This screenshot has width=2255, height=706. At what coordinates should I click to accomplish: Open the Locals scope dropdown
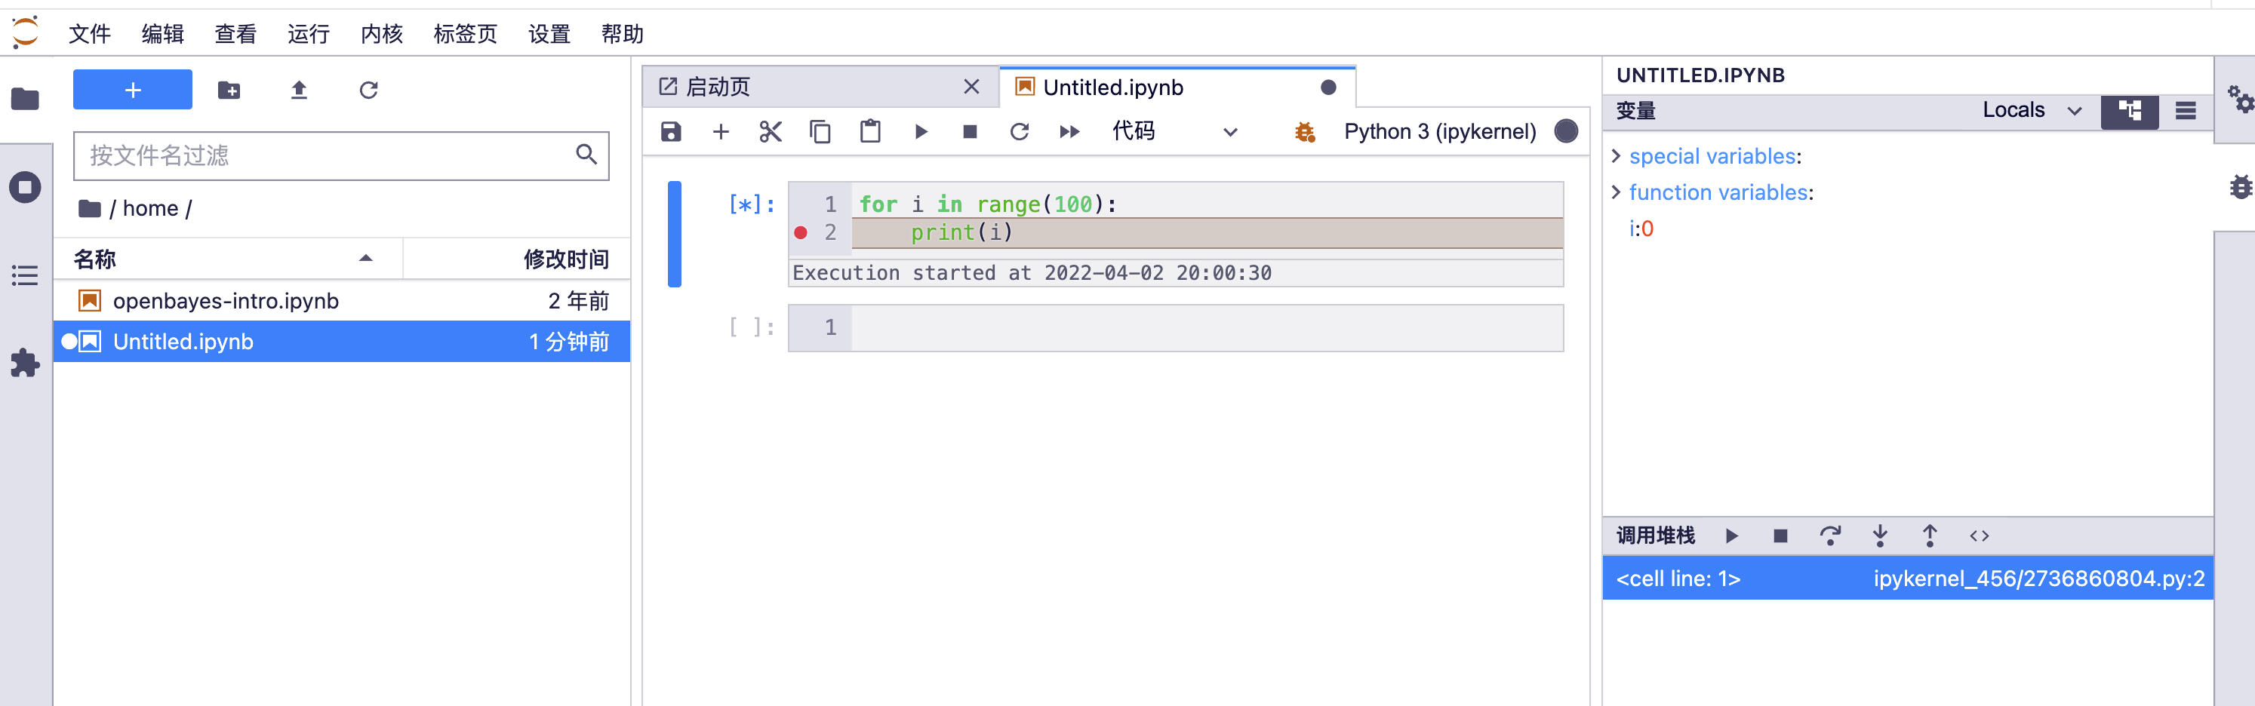[2030, 111]
